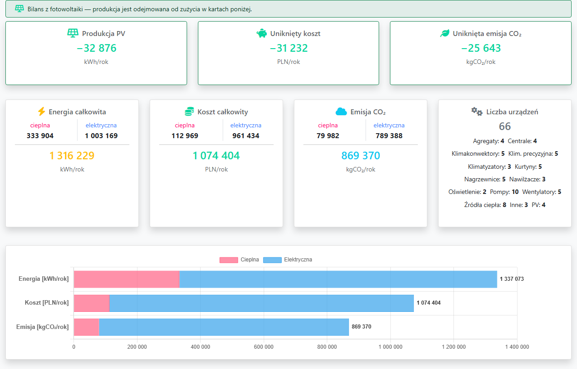Click the cloud icon beside Emisja CO₂

[341, 112]
